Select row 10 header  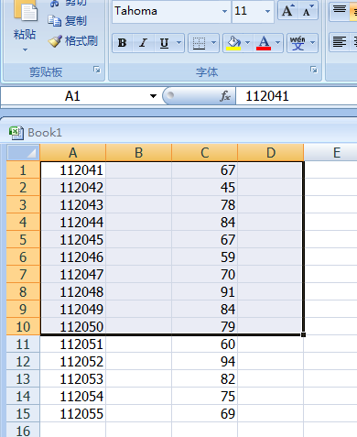23,326
